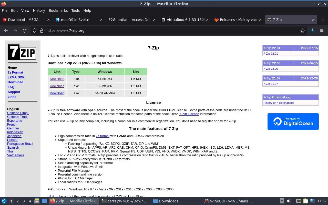The image size is (328, 205).
Task: Open the notification tray icon with the alert
Action: (312, 201)
